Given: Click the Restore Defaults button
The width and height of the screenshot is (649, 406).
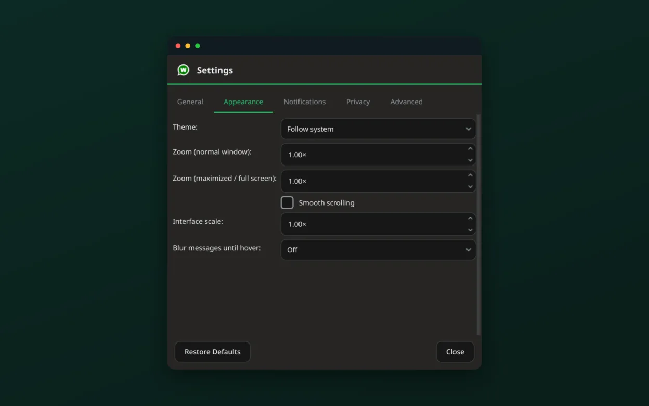Looking at the screenshot, I should [212, 352].
